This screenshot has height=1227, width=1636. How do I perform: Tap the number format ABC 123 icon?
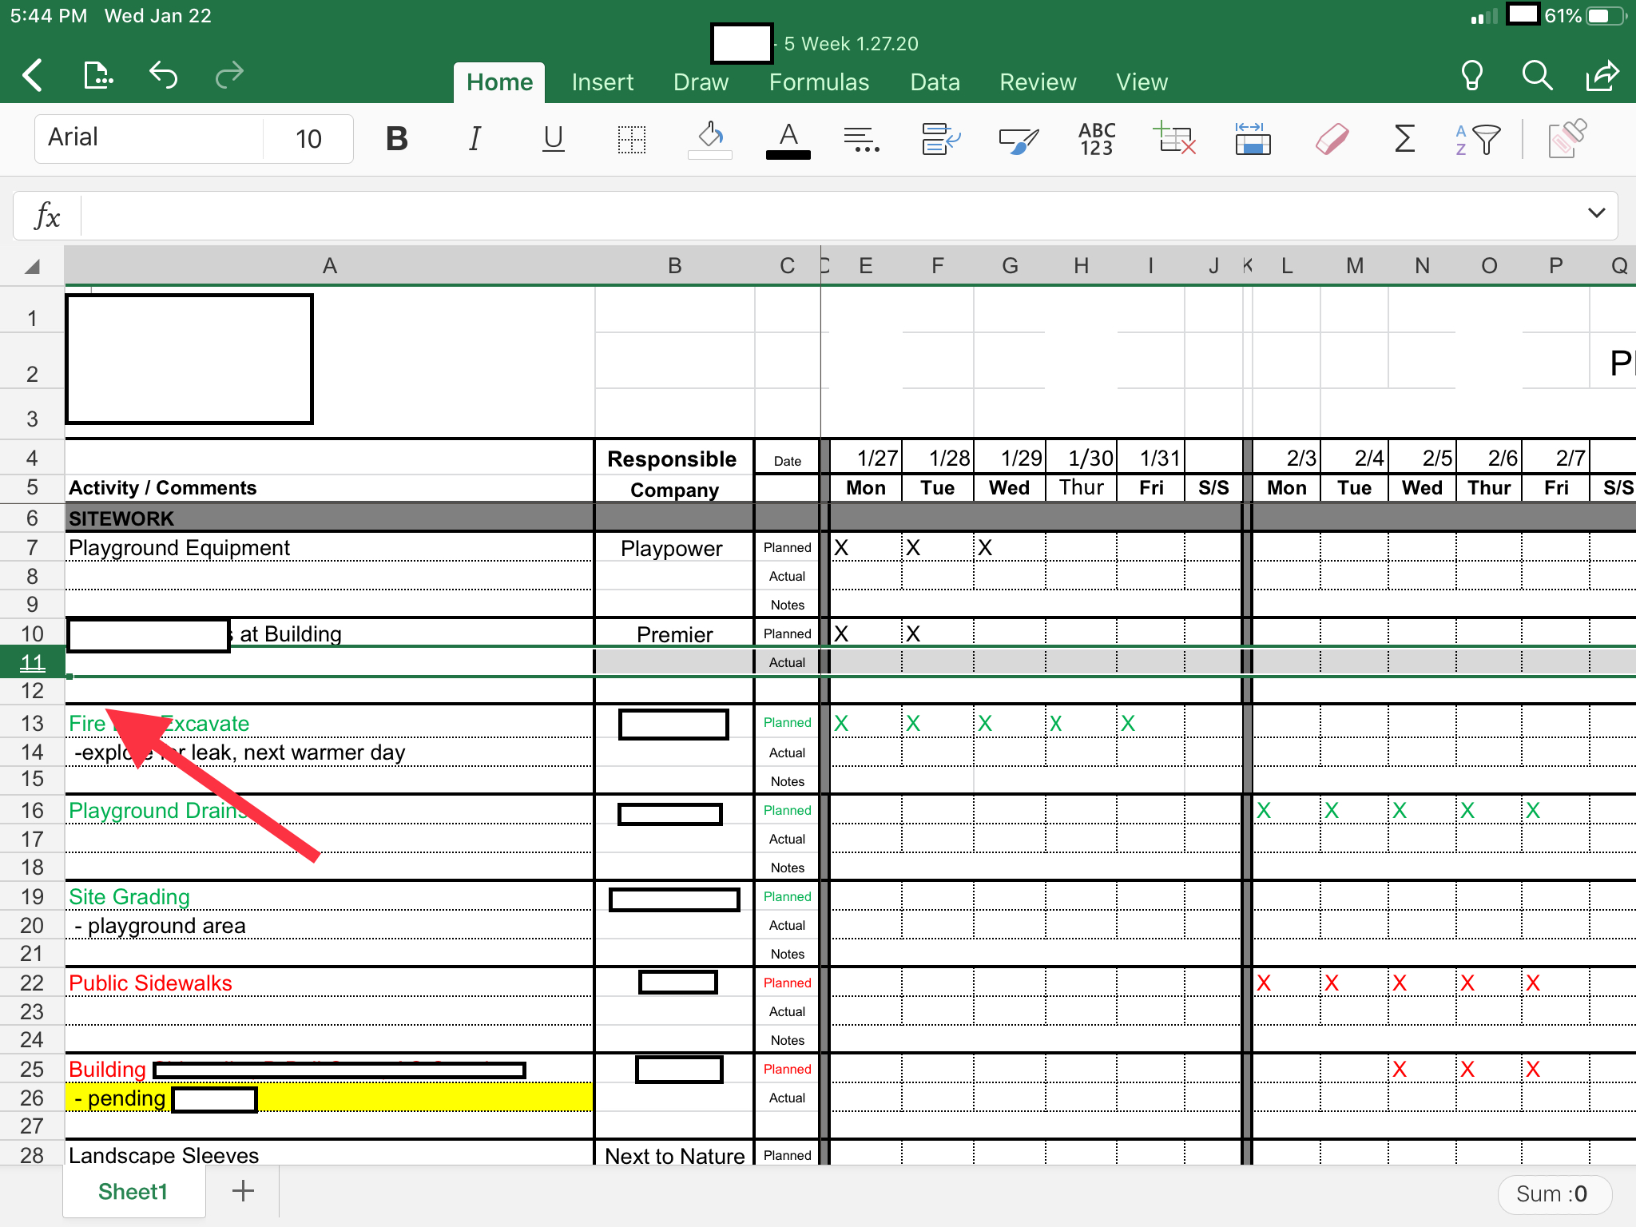(x=1097, y=139)
